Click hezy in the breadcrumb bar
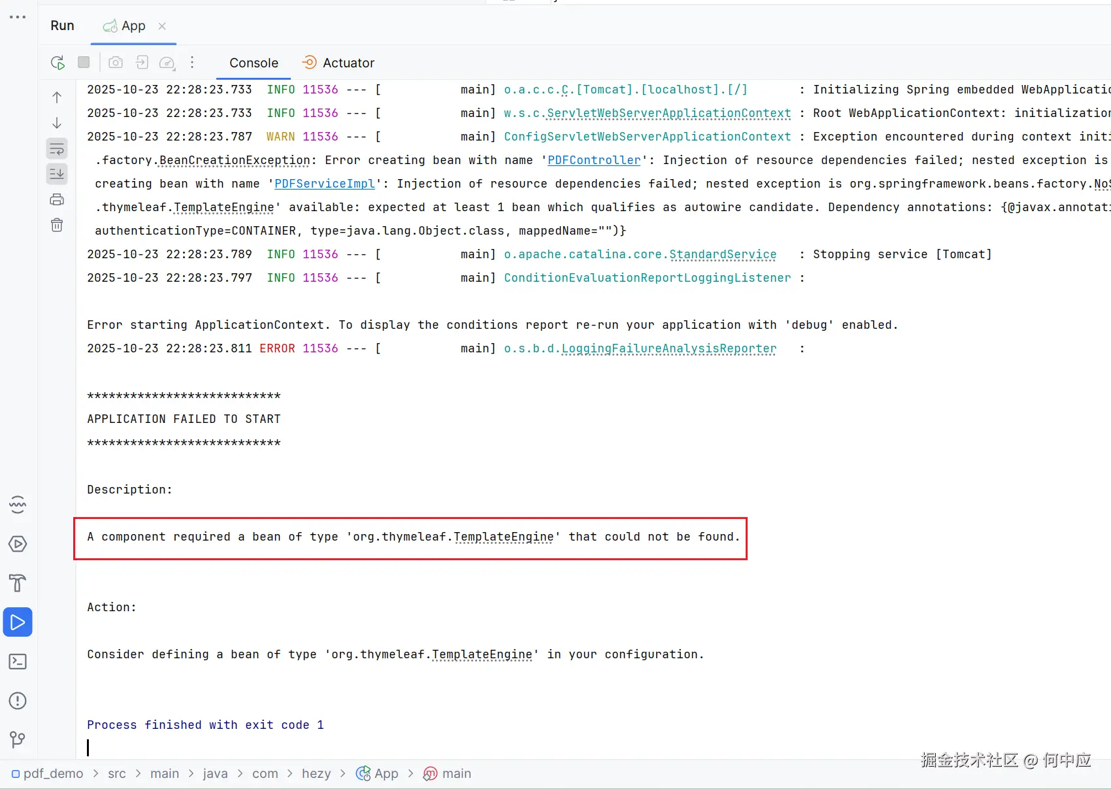Screen dimensions: 1111x789 (x=316, y=773)
